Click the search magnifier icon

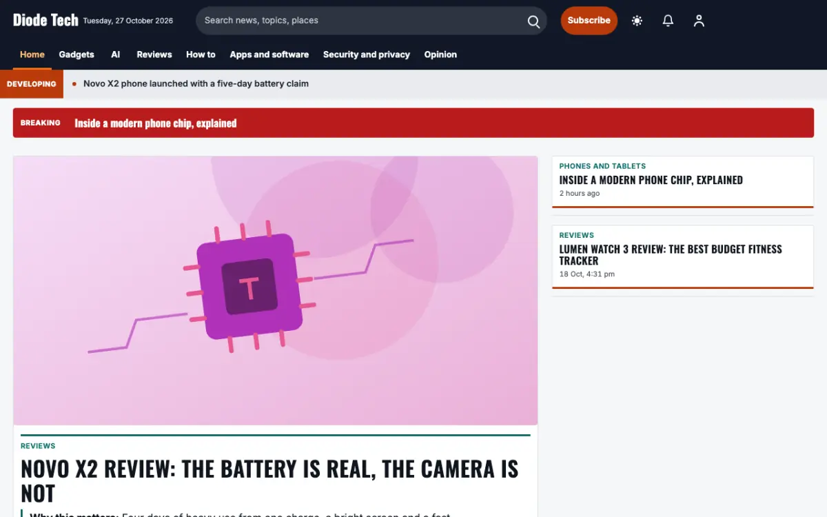tap(533, 21)
